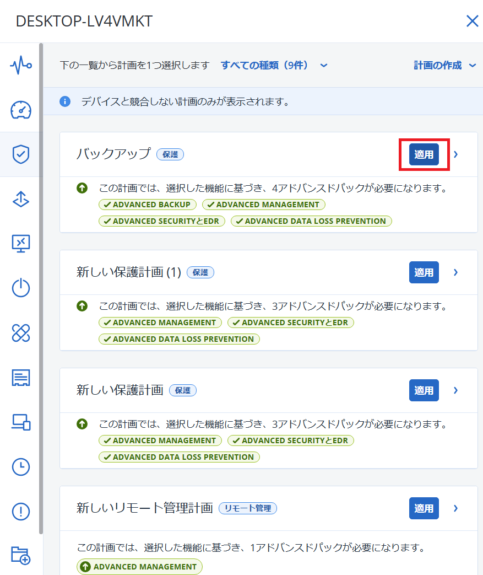Open the speedometer dashboard sidebar icon
This screenshot has width=483, height=575.
[x=21, y=110]
